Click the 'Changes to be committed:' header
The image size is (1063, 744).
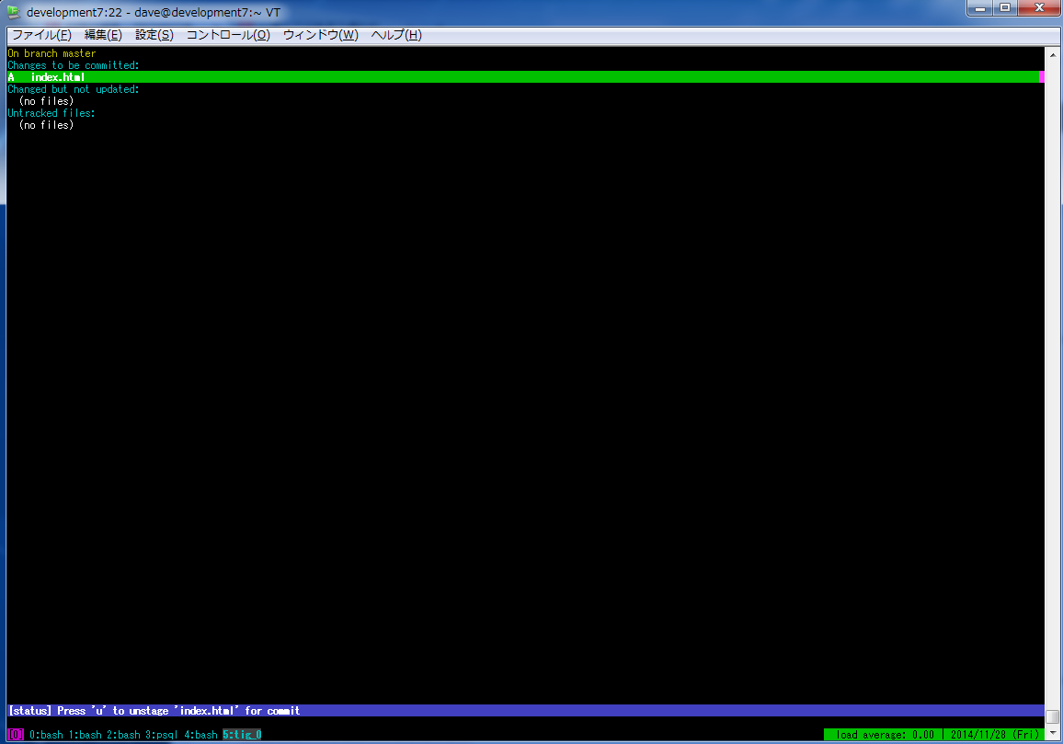click(74, 65)
